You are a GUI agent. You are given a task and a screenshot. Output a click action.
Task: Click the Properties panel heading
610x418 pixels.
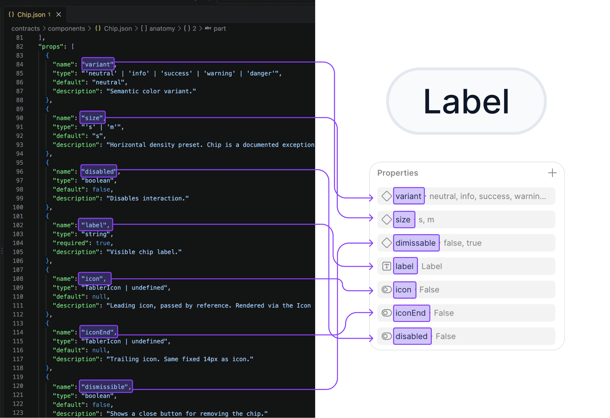coord(398,173)
